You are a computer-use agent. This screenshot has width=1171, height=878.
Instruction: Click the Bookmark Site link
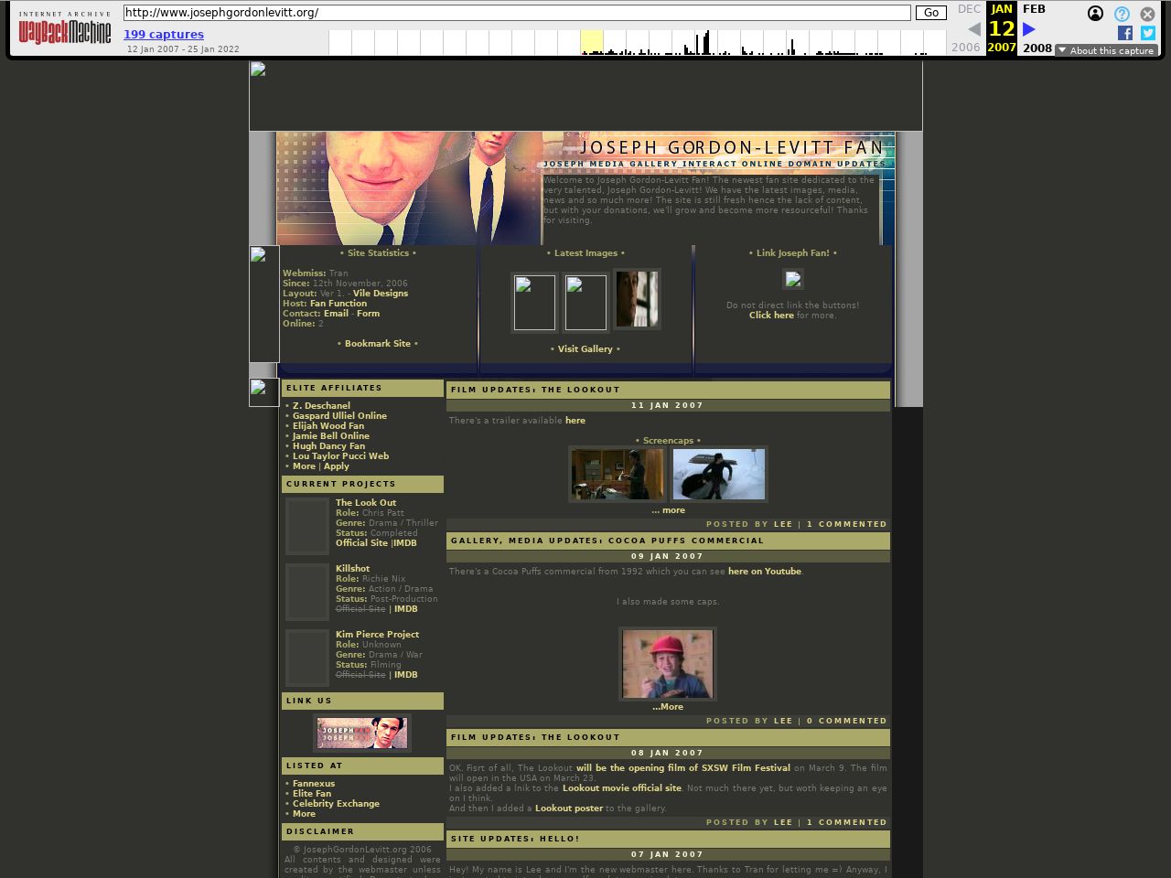(378, 343)
